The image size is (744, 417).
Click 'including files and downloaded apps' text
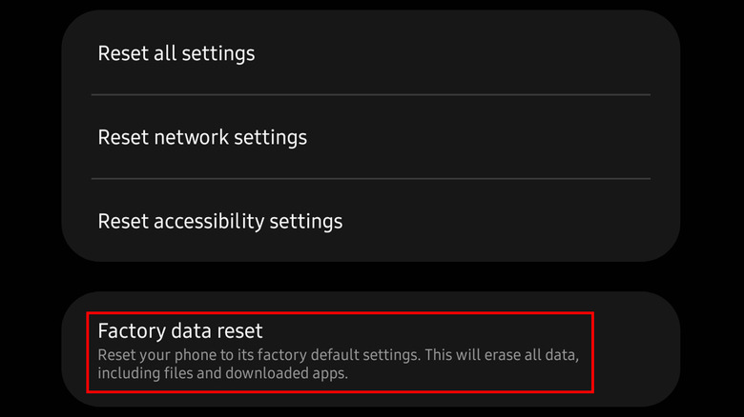223,374
